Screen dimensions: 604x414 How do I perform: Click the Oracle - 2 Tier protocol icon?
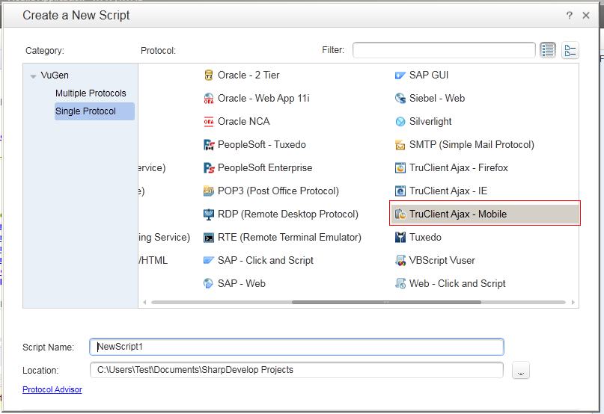[208, 75]
